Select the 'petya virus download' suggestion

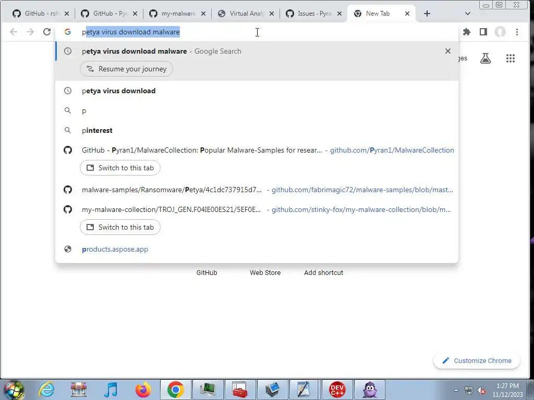[x=257, y=91]
